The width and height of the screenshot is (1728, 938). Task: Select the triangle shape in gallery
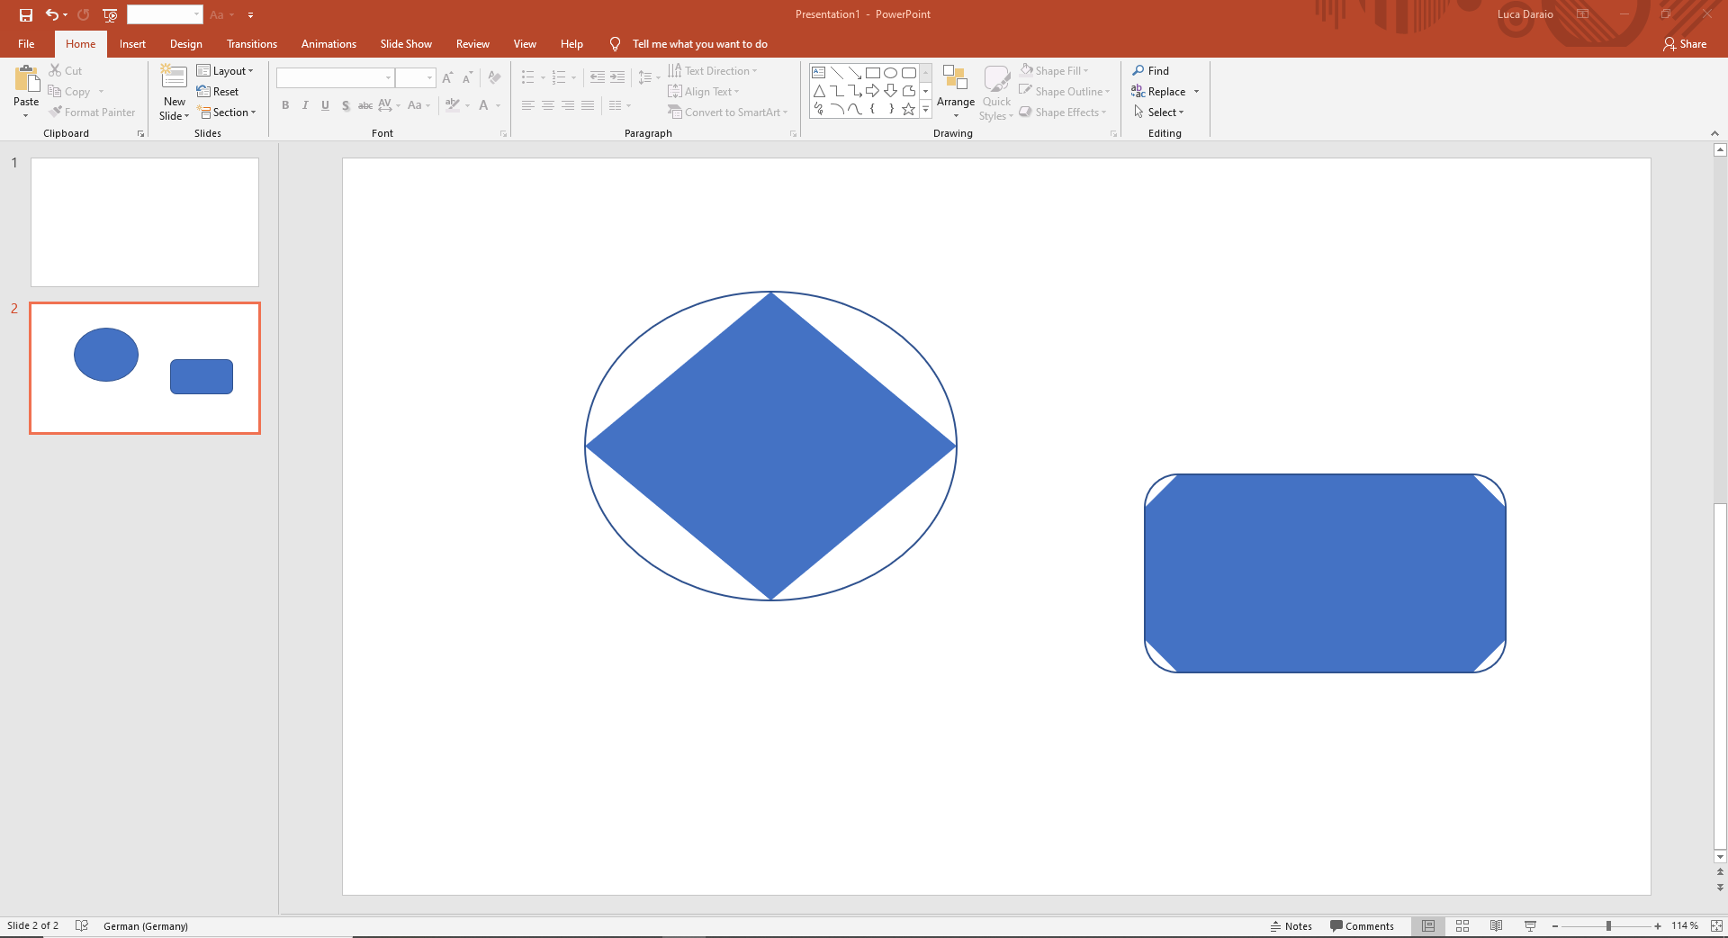tap(819, 91)
